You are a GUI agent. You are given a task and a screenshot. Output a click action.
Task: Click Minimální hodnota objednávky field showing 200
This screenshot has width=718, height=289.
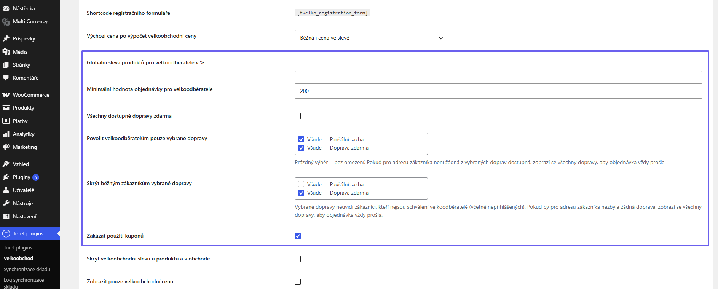[x=498, y=91]
